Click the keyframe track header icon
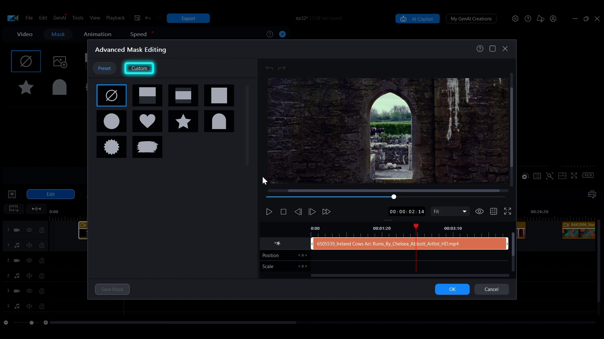 coord(277,244)
